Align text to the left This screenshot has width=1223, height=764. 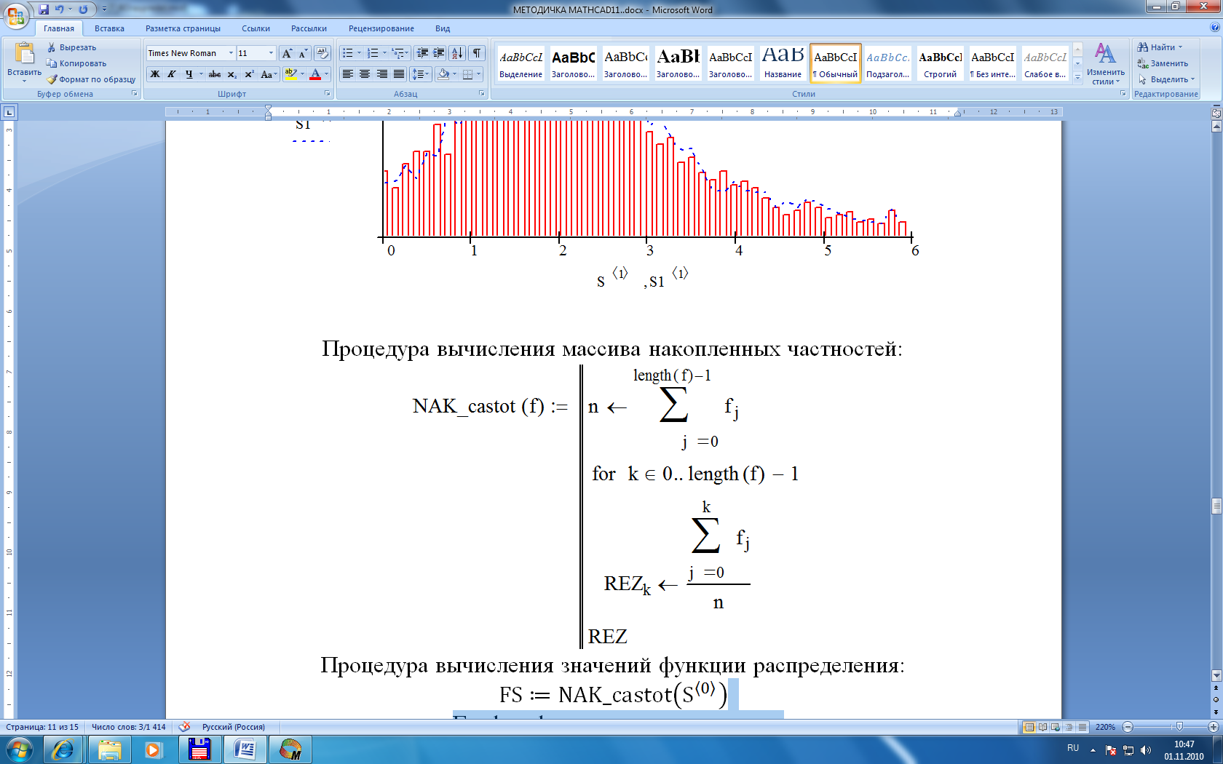click(348, 74)
